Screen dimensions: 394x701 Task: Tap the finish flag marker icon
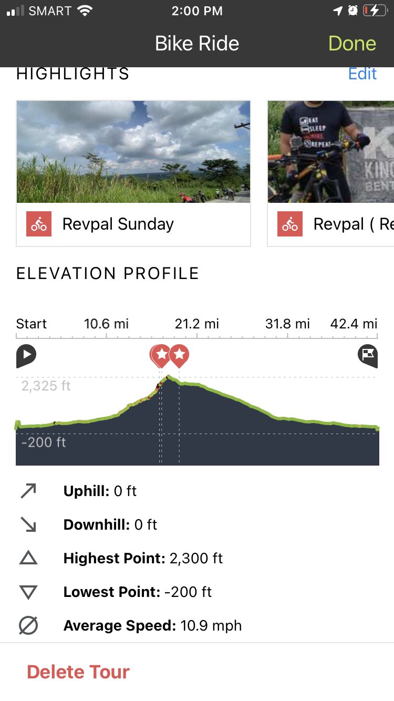(x=368, y=356)
